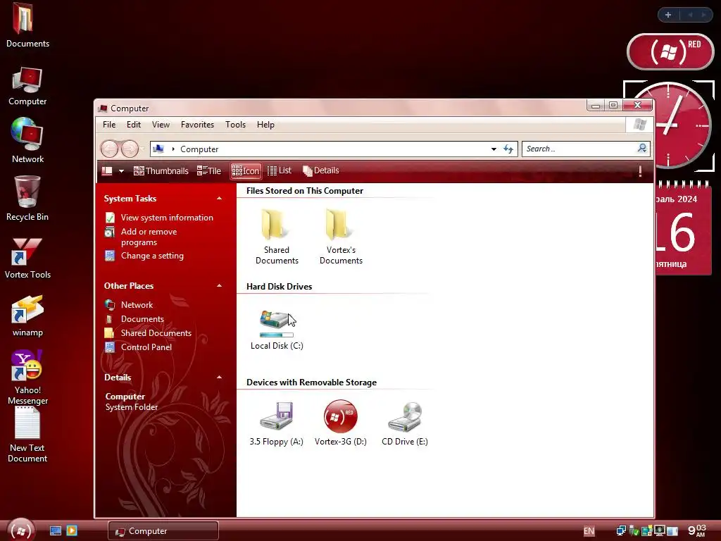Click View system information
The width and height of the screenshot is (721, 541).
(167, 218)
